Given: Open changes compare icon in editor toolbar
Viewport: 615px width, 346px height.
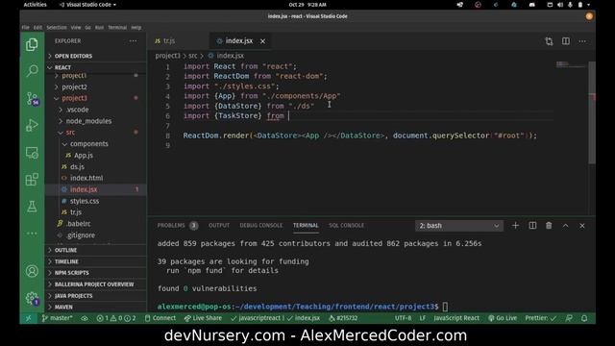Looking at the screenshot, I should point(549,41).
